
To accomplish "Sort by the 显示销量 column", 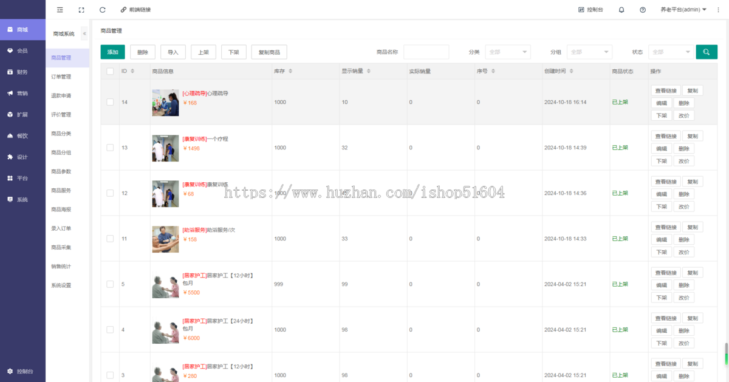I will click(368, 71).
